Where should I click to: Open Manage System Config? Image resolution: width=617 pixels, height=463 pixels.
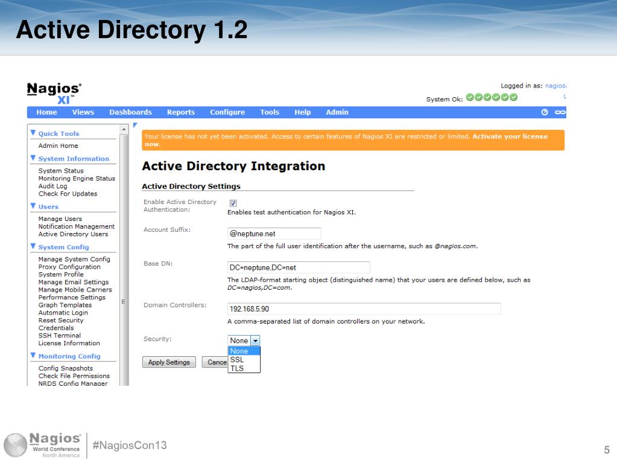(x=74, y=259)
